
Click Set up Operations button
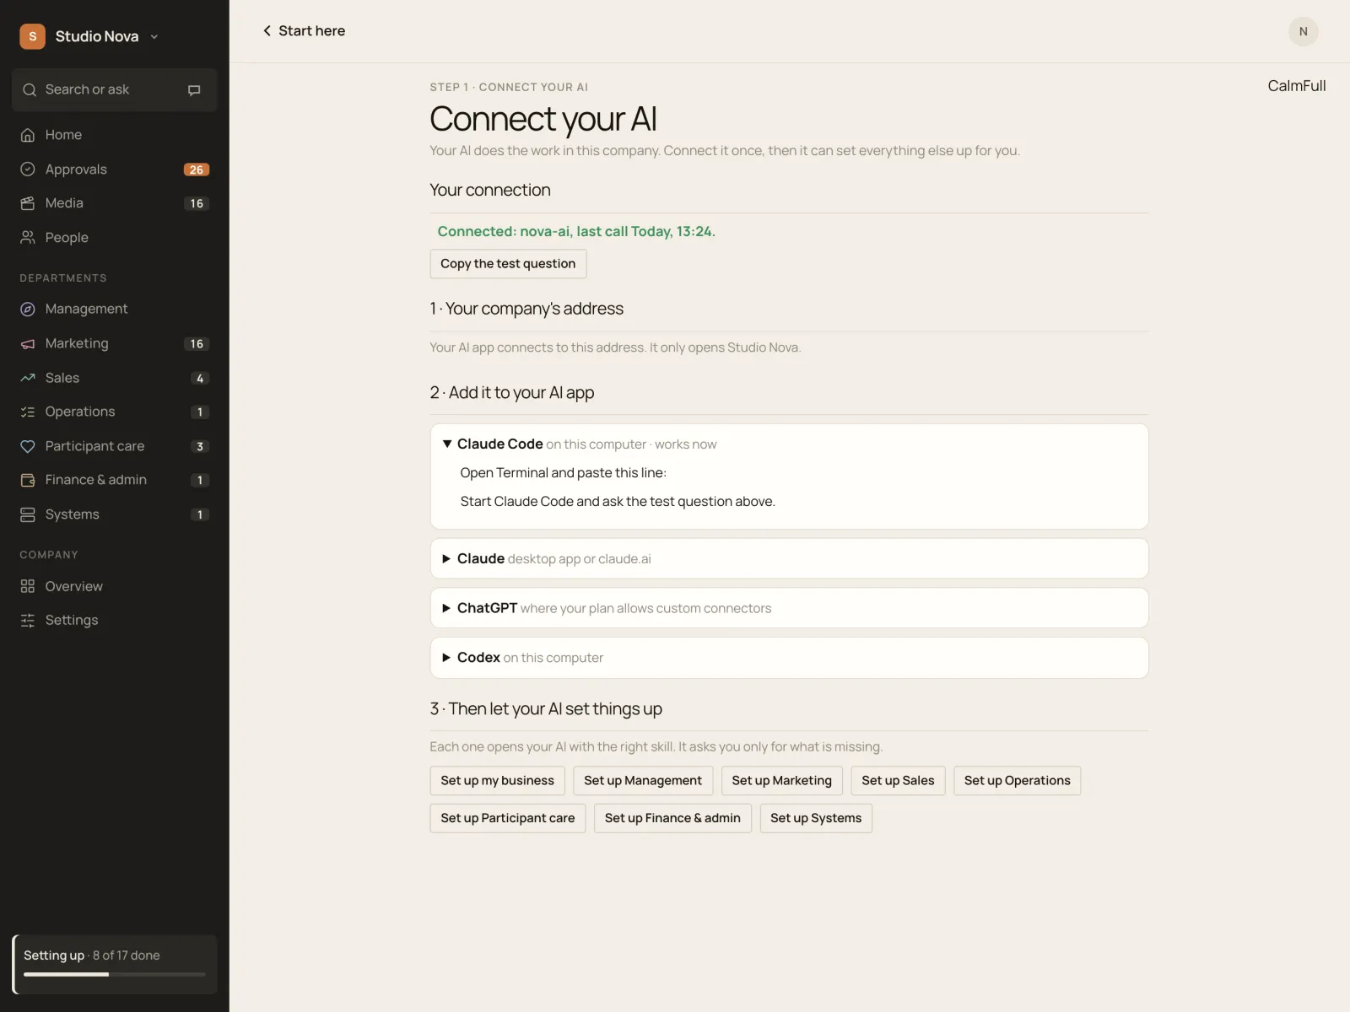pyautogui.click(x=1017, y=781)
